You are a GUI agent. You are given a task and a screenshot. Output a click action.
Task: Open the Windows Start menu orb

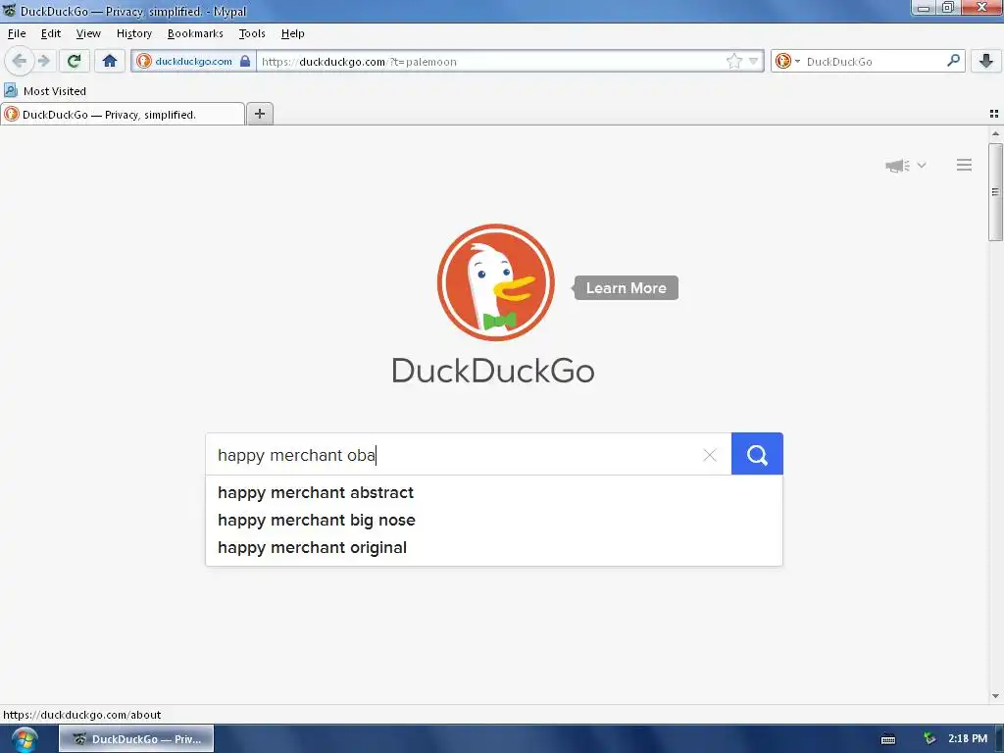25,739
